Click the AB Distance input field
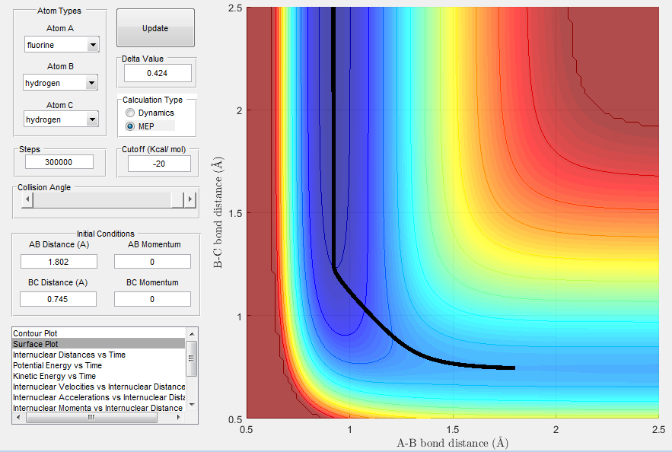Viewport: 672px width, 452px height. click(x=59, y=261)
